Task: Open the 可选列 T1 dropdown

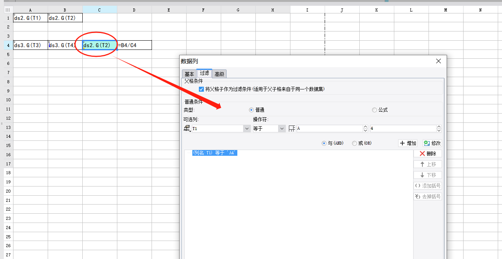Action: tap(247, 129)
